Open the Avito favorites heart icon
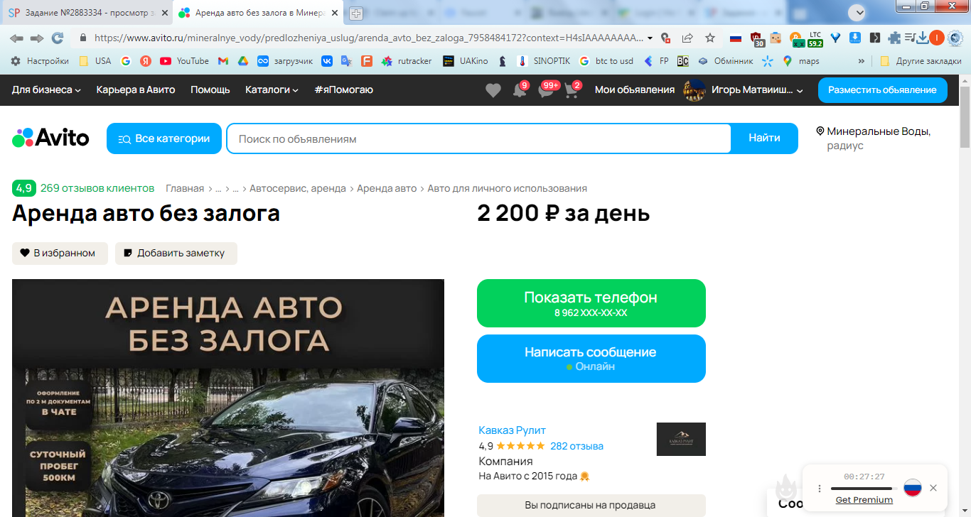This screenshot has height=517, width=971. coord(493,90)
